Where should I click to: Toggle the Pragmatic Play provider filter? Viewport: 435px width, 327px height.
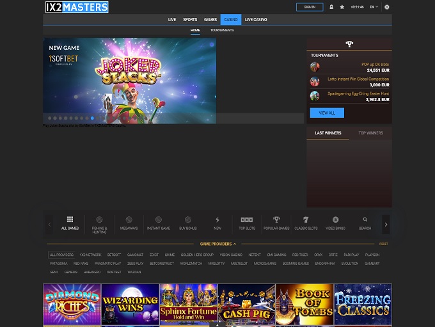[x=107, y=264]
